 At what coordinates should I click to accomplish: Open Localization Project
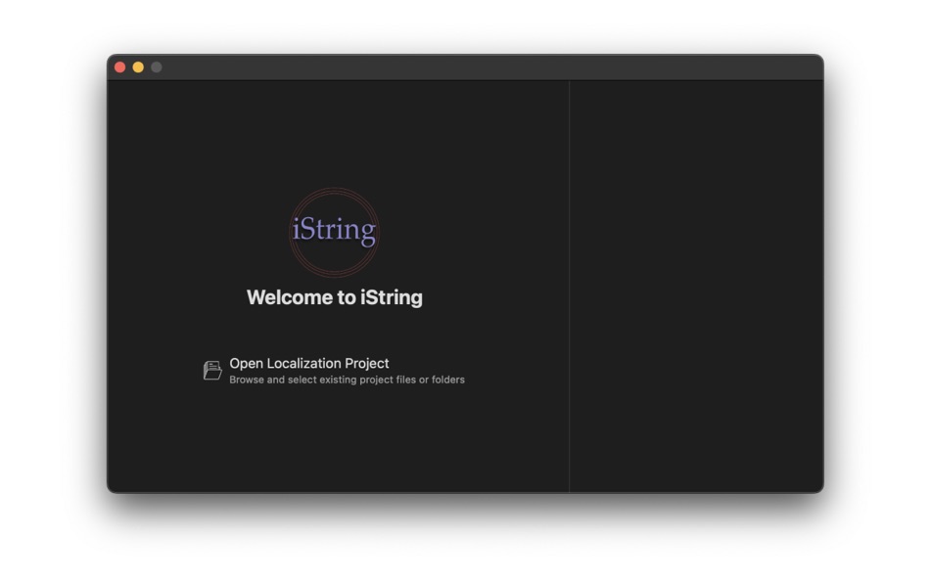[x=309, y=364]
